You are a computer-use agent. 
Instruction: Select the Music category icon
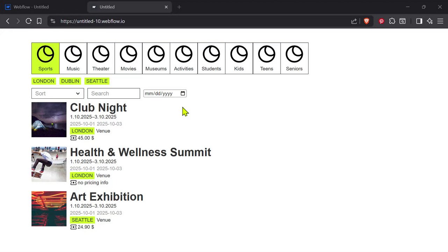(73, 58)
